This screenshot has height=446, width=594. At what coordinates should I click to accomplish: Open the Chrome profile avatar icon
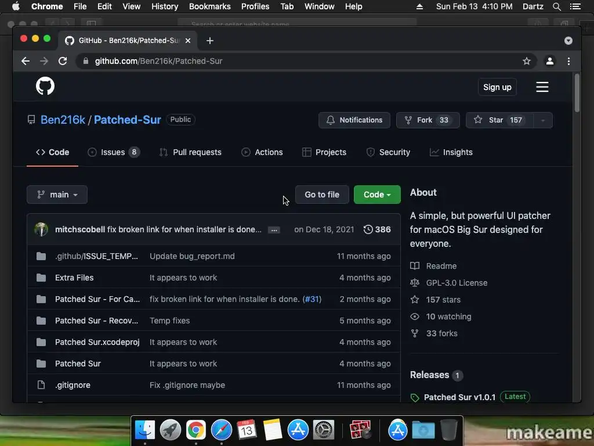[550, 61]
